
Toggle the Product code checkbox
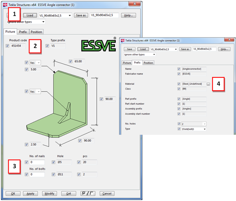pyautogui.click(x=7, y=46)
